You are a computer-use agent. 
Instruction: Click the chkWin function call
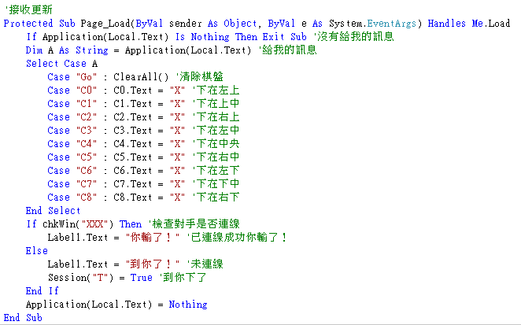[58, 223]
